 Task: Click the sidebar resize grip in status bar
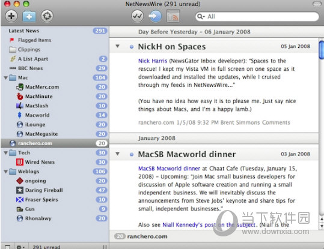[105, 247]
